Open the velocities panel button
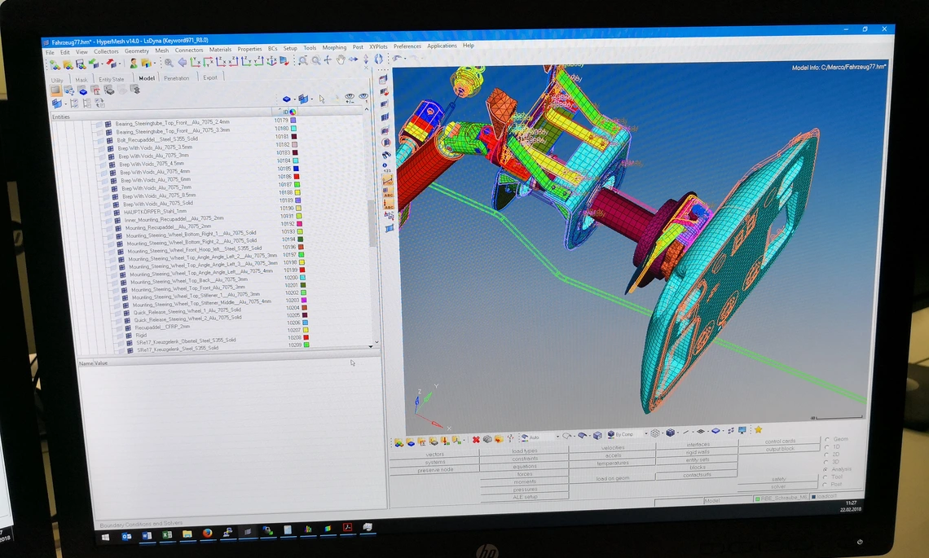929x558 pixels. (x=613, y=448)
